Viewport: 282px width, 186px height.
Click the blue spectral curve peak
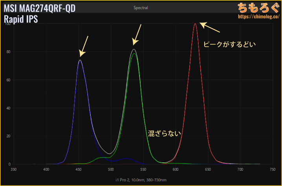[x=80, y=60]
